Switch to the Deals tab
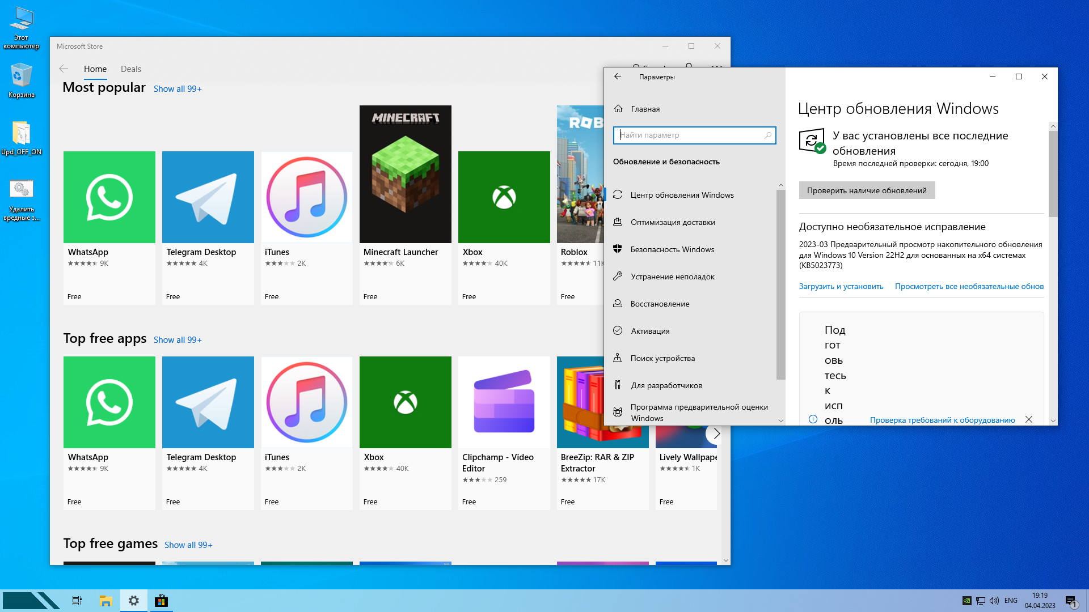Viewport: 1089px width, 612px height. 130,69
